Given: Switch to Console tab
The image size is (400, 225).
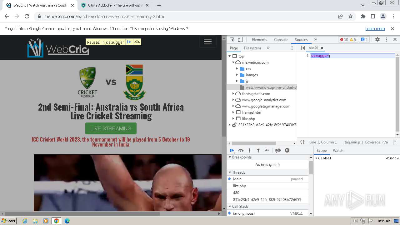Looking at the screenshot, I should click(281, 39).
